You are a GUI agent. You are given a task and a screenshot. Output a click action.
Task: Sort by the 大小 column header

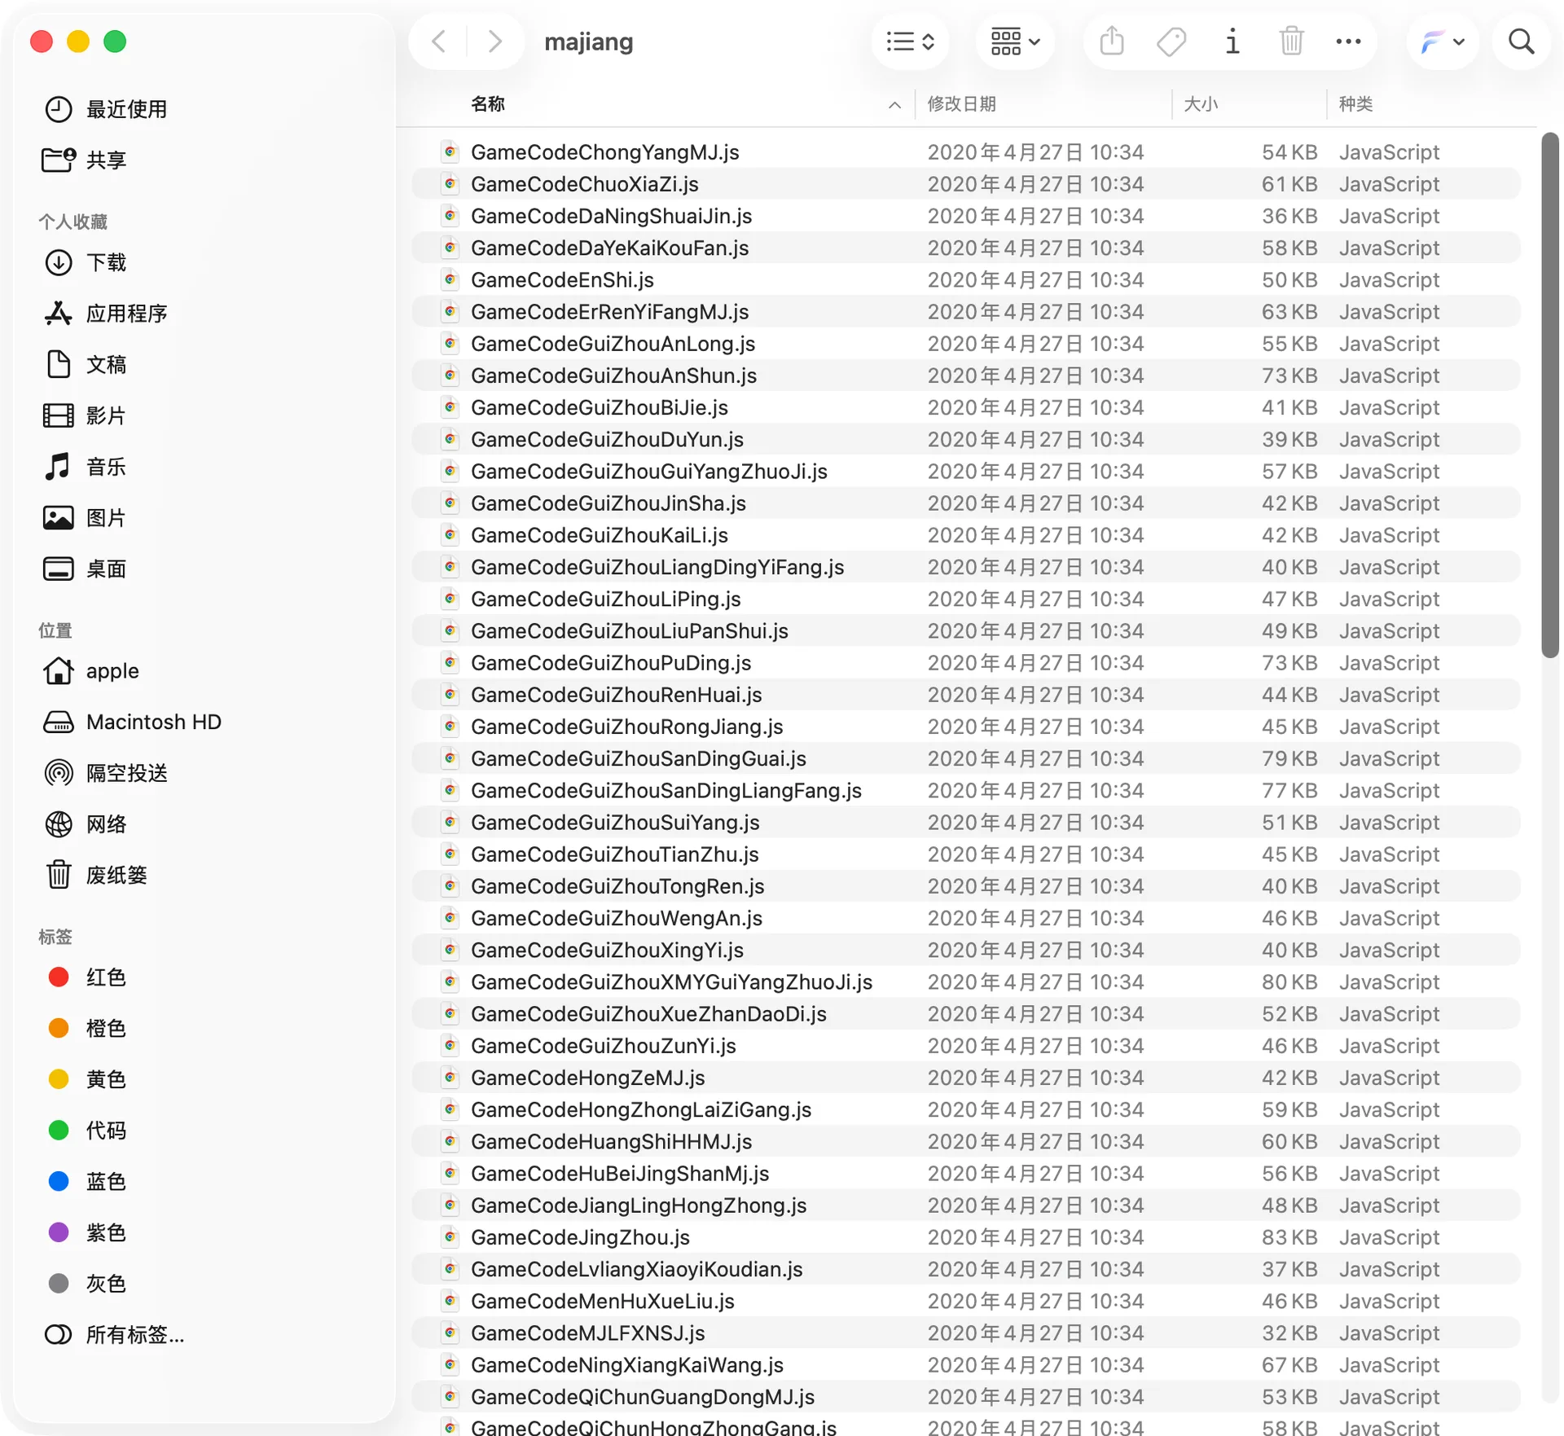point(1201,104)
